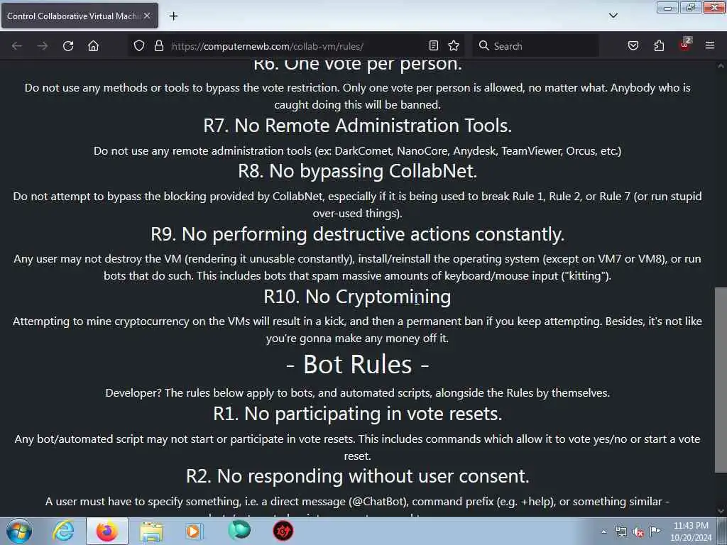Screen dimensions: 727x545
Task: Expand the list all tabs chevron
Action: 613,16
